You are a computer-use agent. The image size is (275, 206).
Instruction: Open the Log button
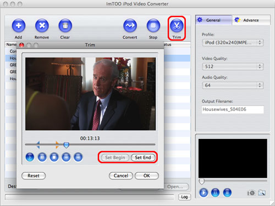184,197
